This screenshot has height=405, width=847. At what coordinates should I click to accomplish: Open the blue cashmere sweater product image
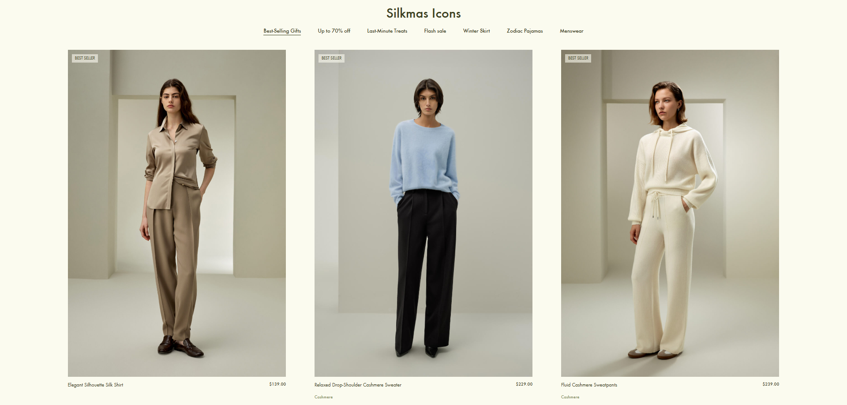pyautogui.click(x=423, y=213)
